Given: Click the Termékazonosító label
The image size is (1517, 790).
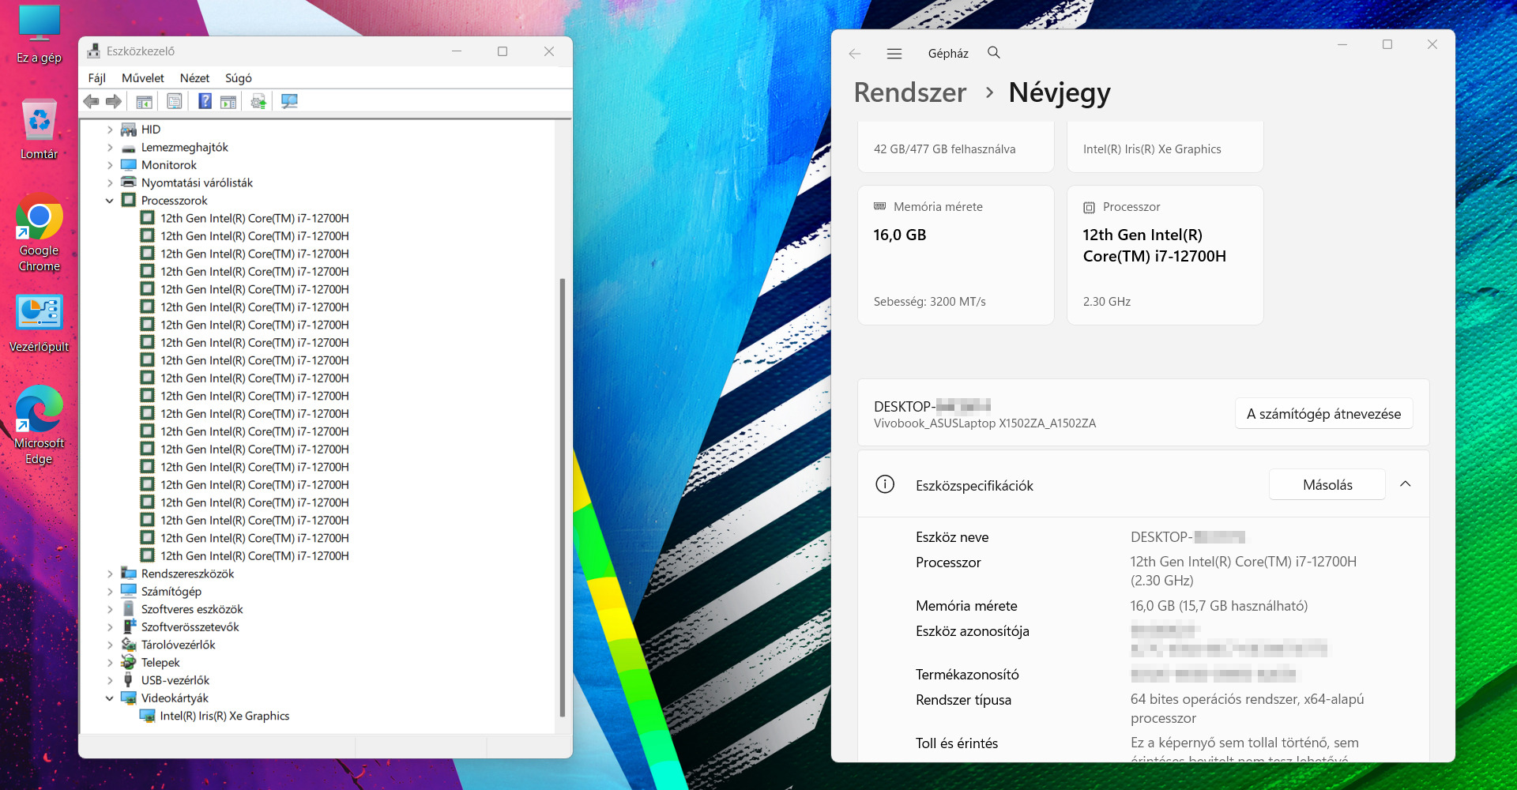Looking at the screenshot, I should (967, 675).
